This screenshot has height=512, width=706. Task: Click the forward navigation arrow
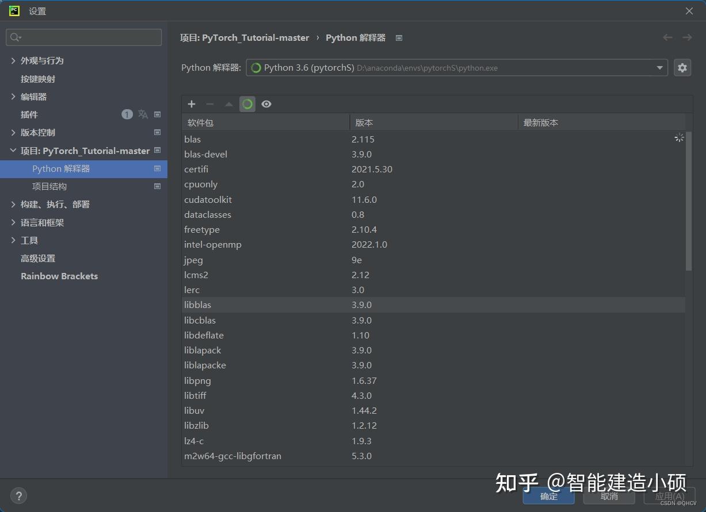[687, 37]
